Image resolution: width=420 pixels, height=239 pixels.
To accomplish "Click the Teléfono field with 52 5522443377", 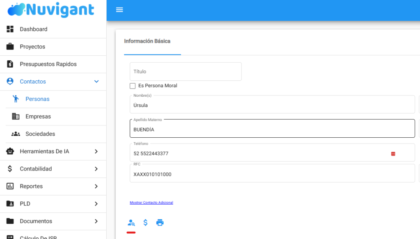I will point(272,153).
